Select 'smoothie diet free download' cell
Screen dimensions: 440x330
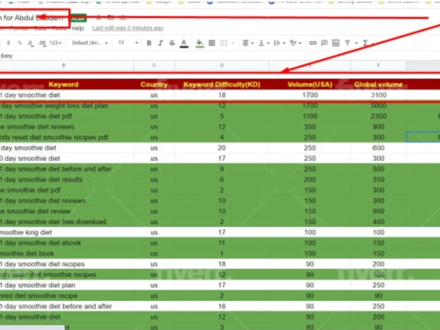(67, 222)
